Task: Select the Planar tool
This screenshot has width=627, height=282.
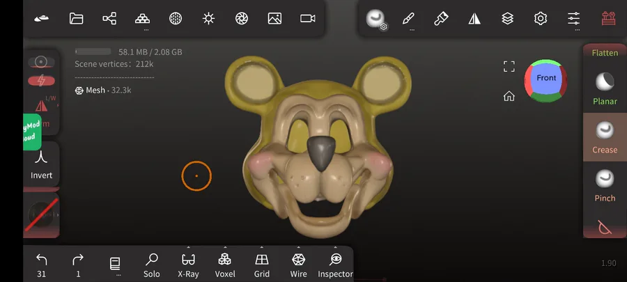Action: 605,88
